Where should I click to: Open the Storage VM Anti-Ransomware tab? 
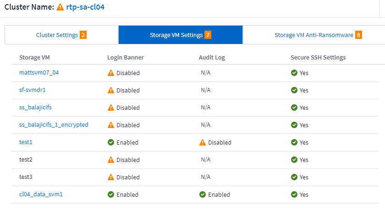[x=314, y=35]
